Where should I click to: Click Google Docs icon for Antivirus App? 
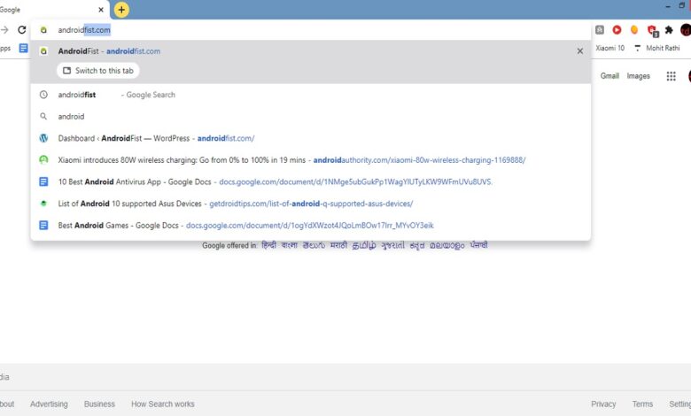tap(43, 181)
